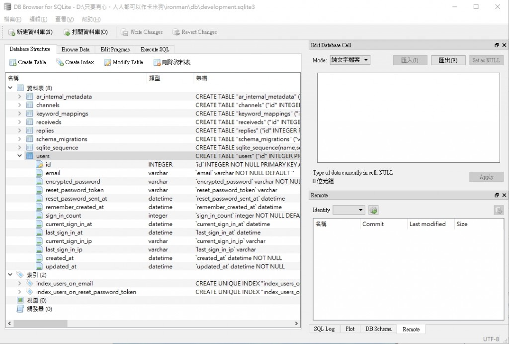Collapse the 資料表 (8) tables node
Image resolution: width=509 pixels, height=344 pixels.
pyautogui.click(x=10, y=88)
